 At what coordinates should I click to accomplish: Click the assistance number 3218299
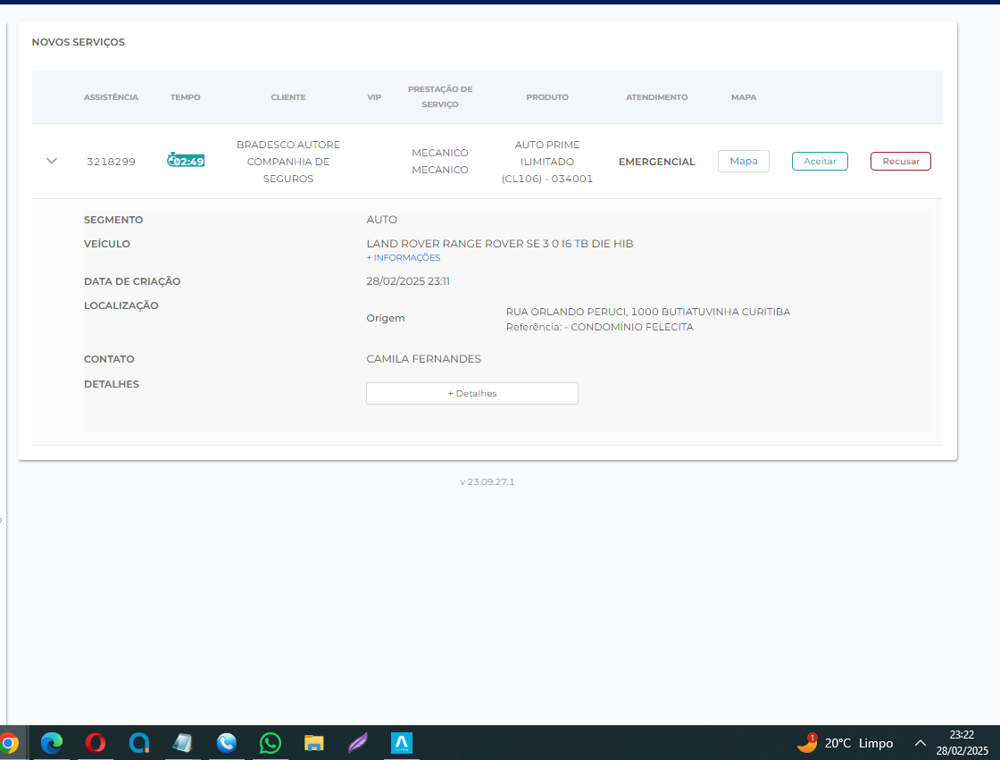pos(111,162)
